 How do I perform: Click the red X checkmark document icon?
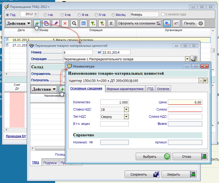(x=176, y=23)
